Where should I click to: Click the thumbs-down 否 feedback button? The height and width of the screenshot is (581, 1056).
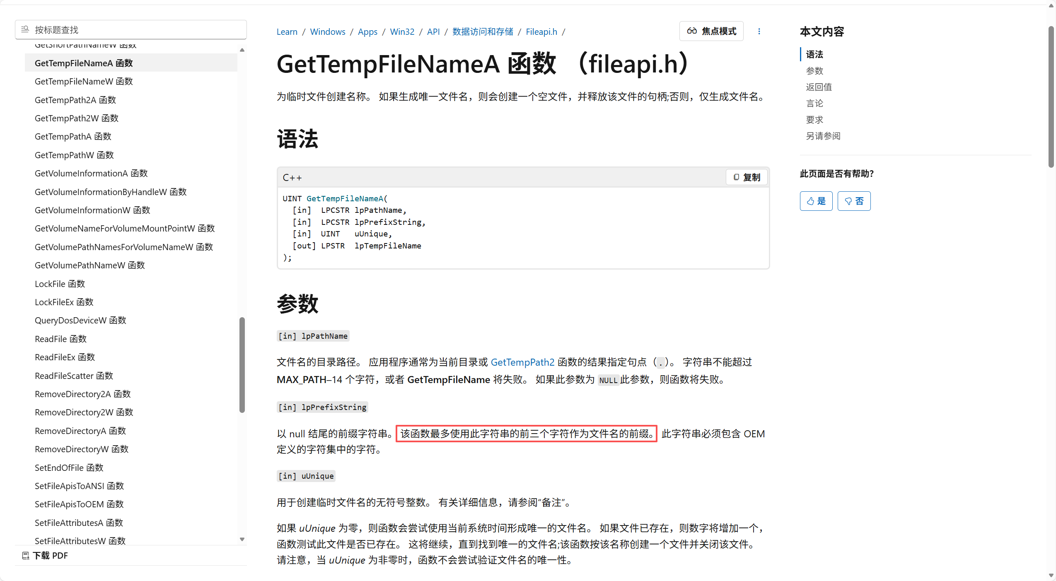(854, 201)
